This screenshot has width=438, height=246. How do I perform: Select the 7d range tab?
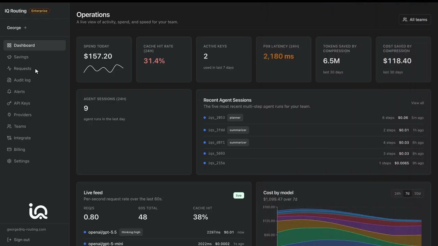407,193
